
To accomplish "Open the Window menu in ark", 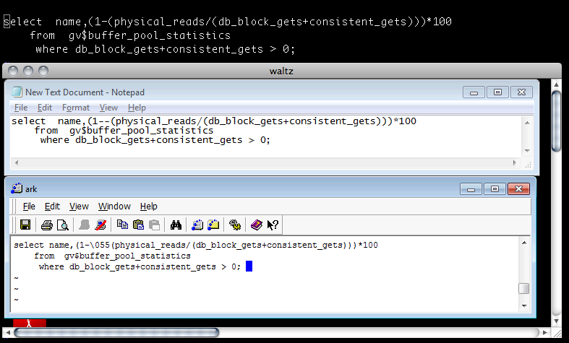I will [x=114, y=207].
